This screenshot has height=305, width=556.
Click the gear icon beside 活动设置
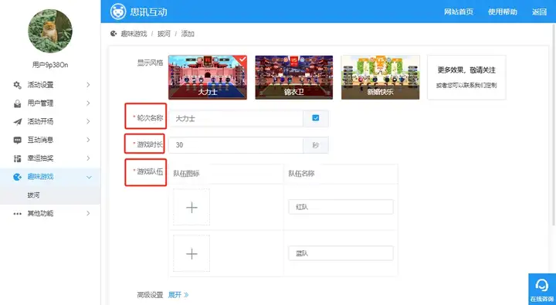tap(17, 85)
